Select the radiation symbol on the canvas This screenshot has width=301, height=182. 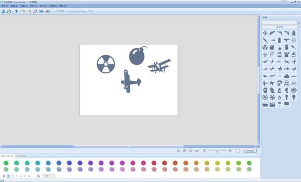pos(106,64)
